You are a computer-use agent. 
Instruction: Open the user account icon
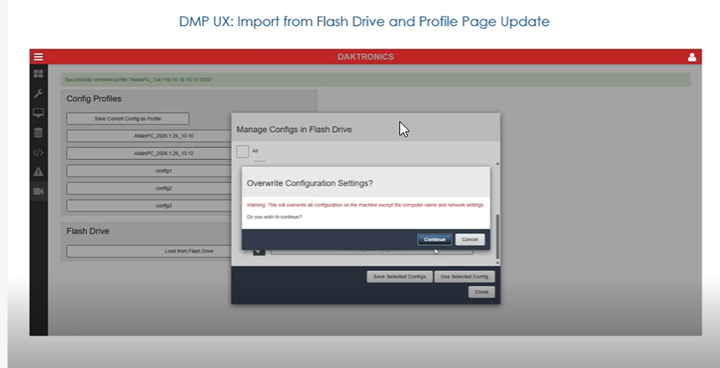click(x=692, y=57)
